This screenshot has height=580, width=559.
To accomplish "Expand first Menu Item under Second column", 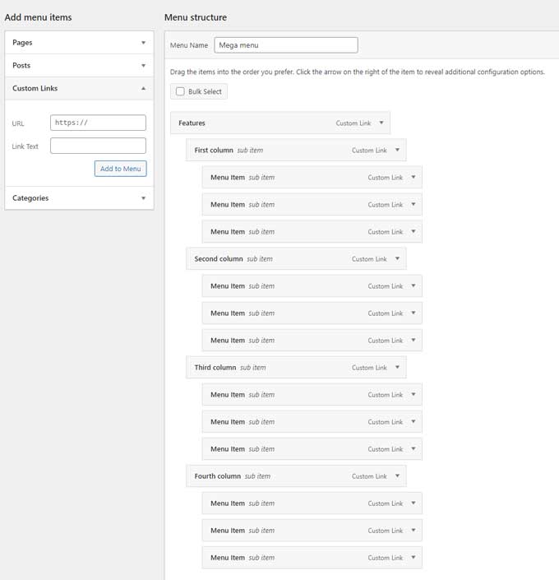I will tap(413, 286).
